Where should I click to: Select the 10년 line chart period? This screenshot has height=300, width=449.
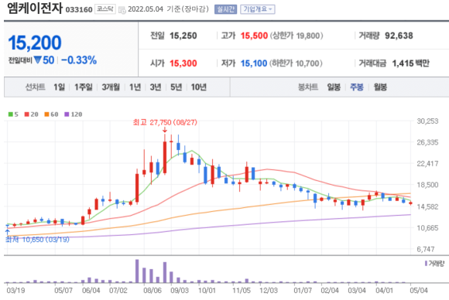point(199,87)
